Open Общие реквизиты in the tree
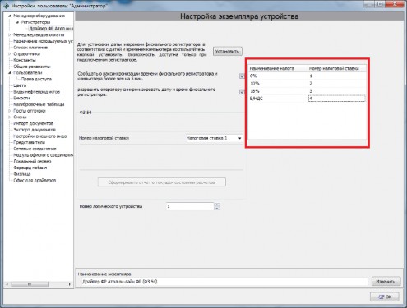 [32, 67]
